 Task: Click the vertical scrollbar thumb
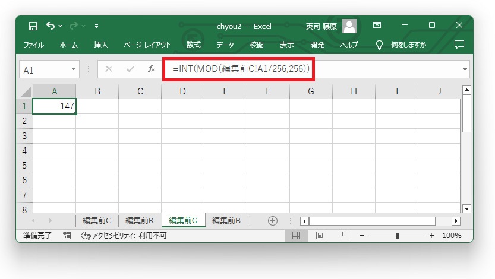(x=466, y=113)
